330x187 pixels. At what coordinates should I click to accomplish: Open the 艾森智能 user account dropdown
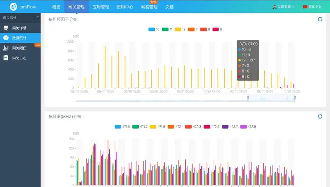pyautogui.click(x=283, y=7)
